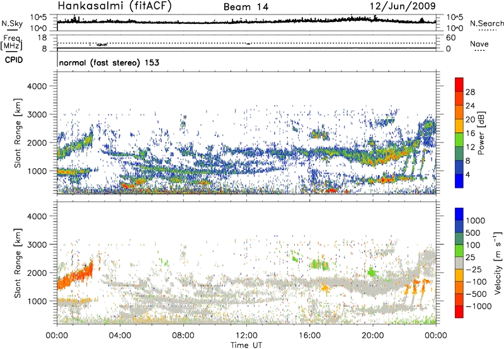
Task: Click the 4 tick on Power colorbar
Action: point(467,174)
